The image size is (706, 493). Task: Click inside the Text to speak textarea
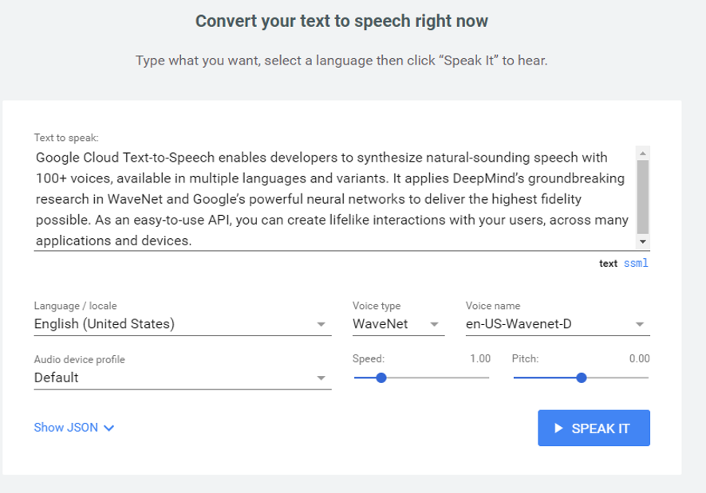[x=334, y=198]
